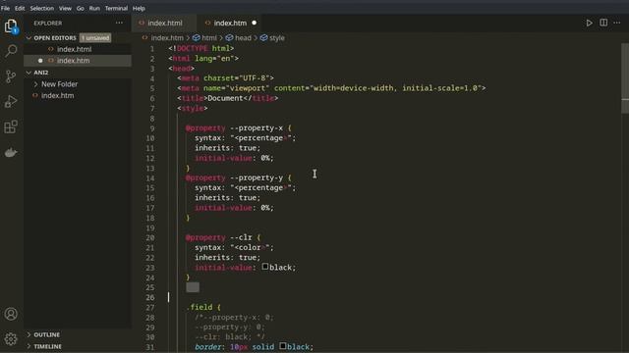The height and width of the screenshot is (353, 629).
Task: Open index.htm in ANI2 folder
Action: 78,96
